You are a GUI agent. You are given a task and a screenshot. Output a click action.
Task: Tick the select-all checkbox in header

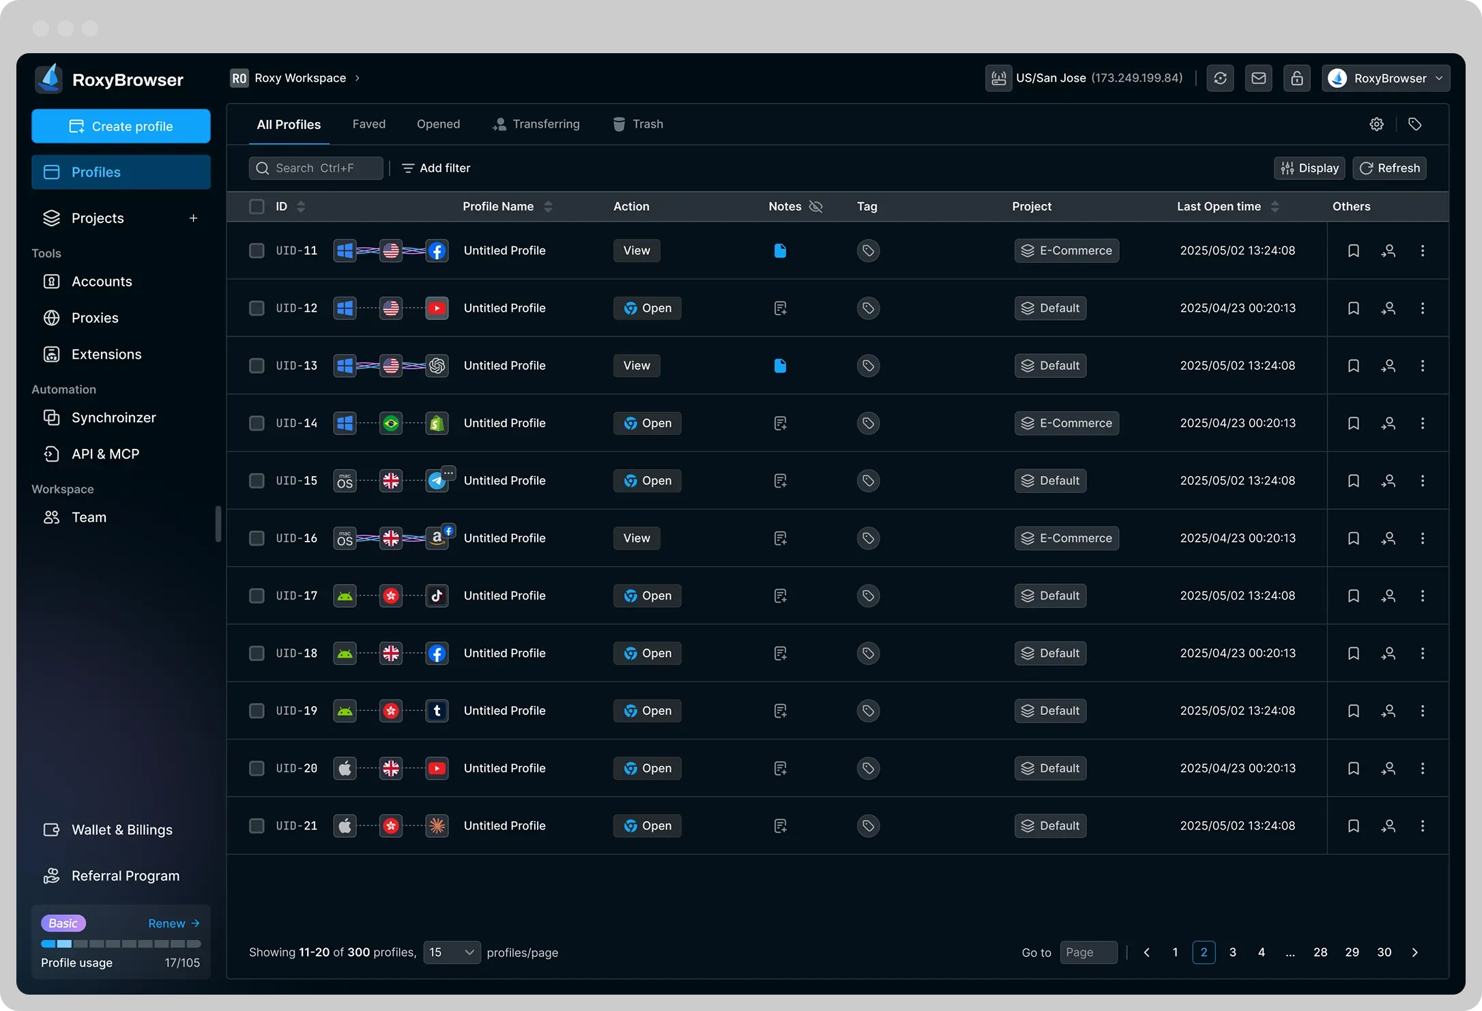pyautogui.click(x=257, y=207)
